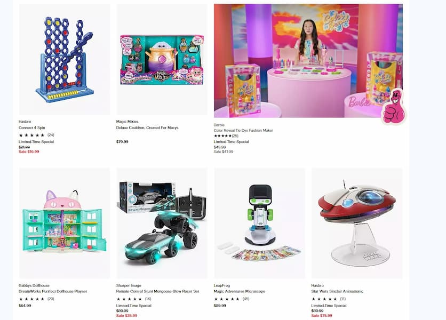Open Color Reveal Tie Dye Fashion Maker link
Screen dimensions: 446x320
click(243, 130)
